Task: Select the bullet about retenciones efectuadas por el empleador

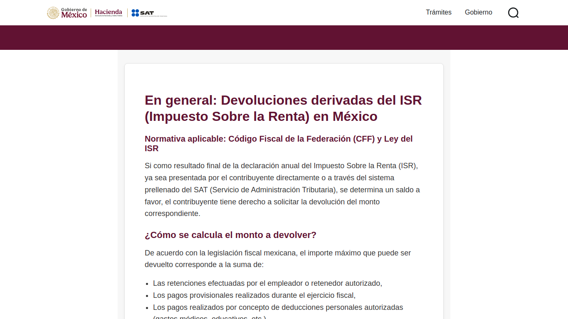Action: point(267,283)
